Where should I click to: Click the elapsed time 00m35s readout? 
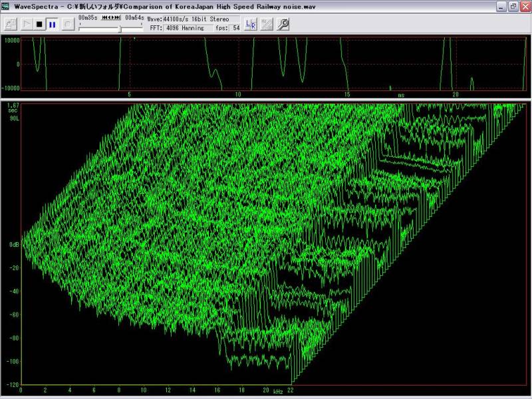click(x=88, y=17)
